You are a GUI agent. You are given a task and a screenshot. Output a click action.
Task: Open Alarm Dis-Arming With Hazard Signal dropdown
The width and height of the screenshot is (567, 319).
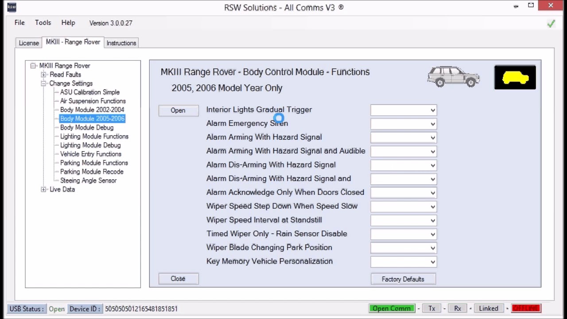(404, 165)
